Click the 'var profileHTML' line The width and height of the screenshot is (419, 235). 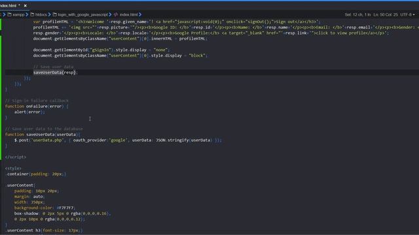pos(177,22)
